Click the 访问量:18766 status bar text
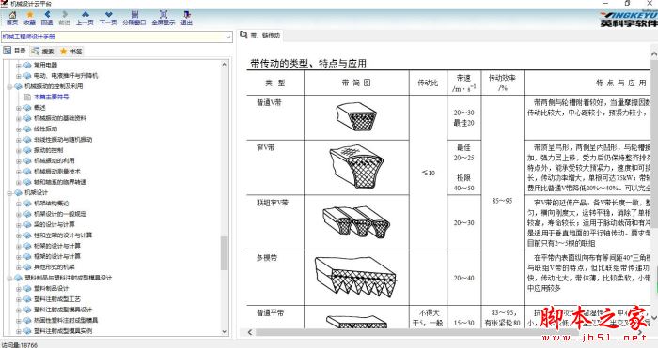 tap(20, 344)
